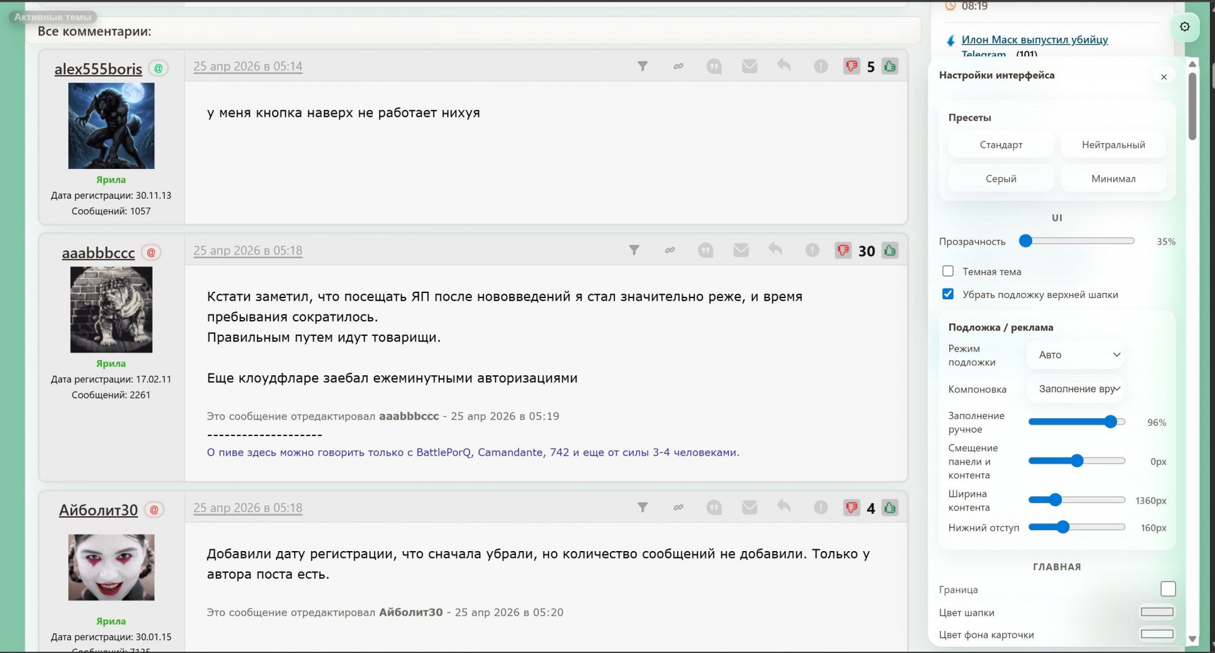Click the filter icon on alex555boris's comment
This screenshot has width=1215, height=653.
tap(642, 66)
